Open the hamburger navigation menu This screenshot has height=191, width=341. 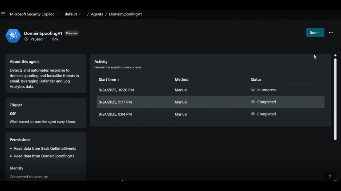click(3, 14)
